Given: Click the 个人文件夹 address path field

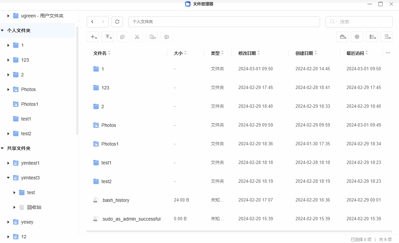Looking at the screenshot, I should (x=224, y=22).
